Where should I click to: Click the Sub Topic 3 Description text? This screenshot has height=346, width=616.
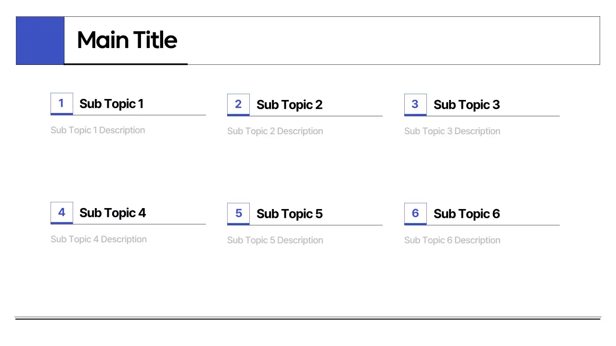coord(452,131)
